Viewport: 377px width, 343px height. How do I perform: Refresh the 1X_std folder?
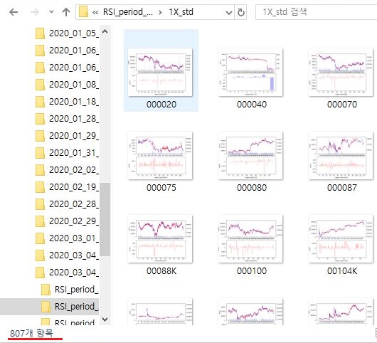tap(241, 12)
